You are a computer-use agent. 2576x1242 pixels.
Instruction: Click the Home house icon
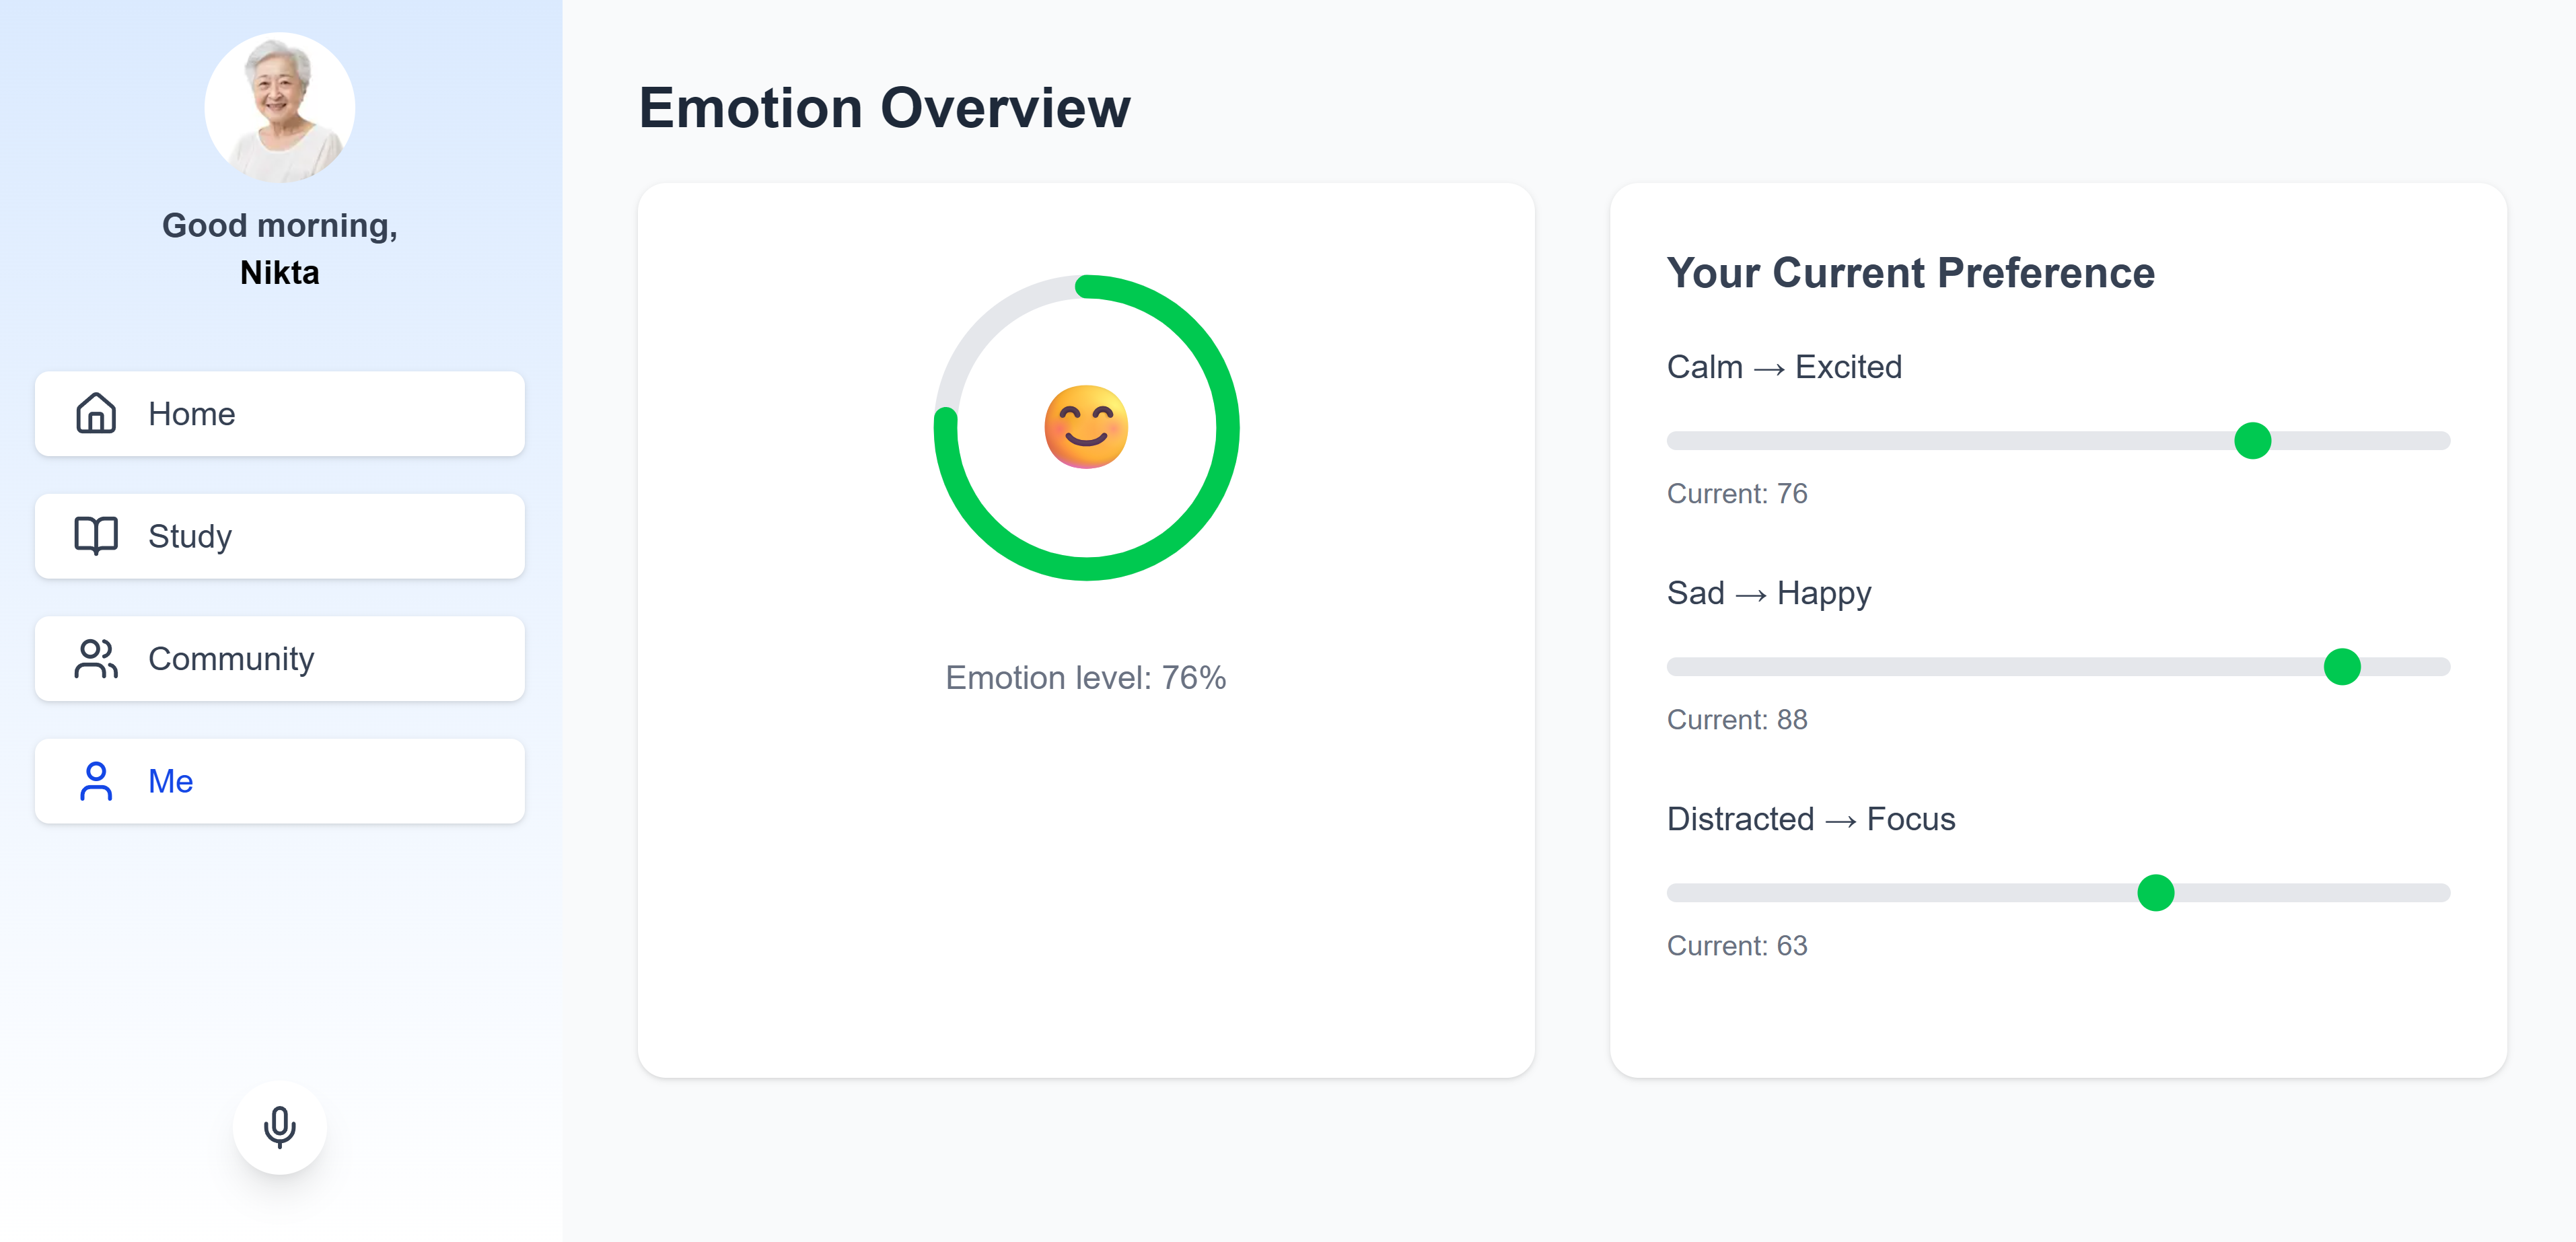[x=96, y=413]
